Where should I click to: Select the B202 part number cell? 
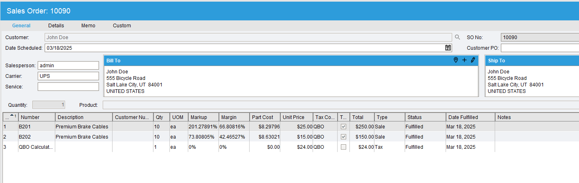tap(37, 137)
